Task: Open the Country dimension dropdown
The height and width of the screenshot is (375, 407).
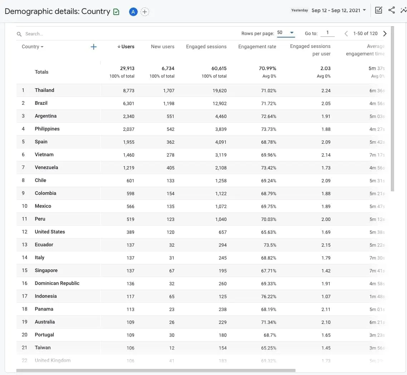Action: click(x=33, y=47)
